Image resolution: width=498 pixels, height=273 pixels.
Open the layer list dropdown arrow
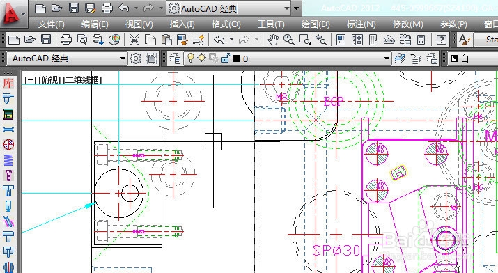387,58
